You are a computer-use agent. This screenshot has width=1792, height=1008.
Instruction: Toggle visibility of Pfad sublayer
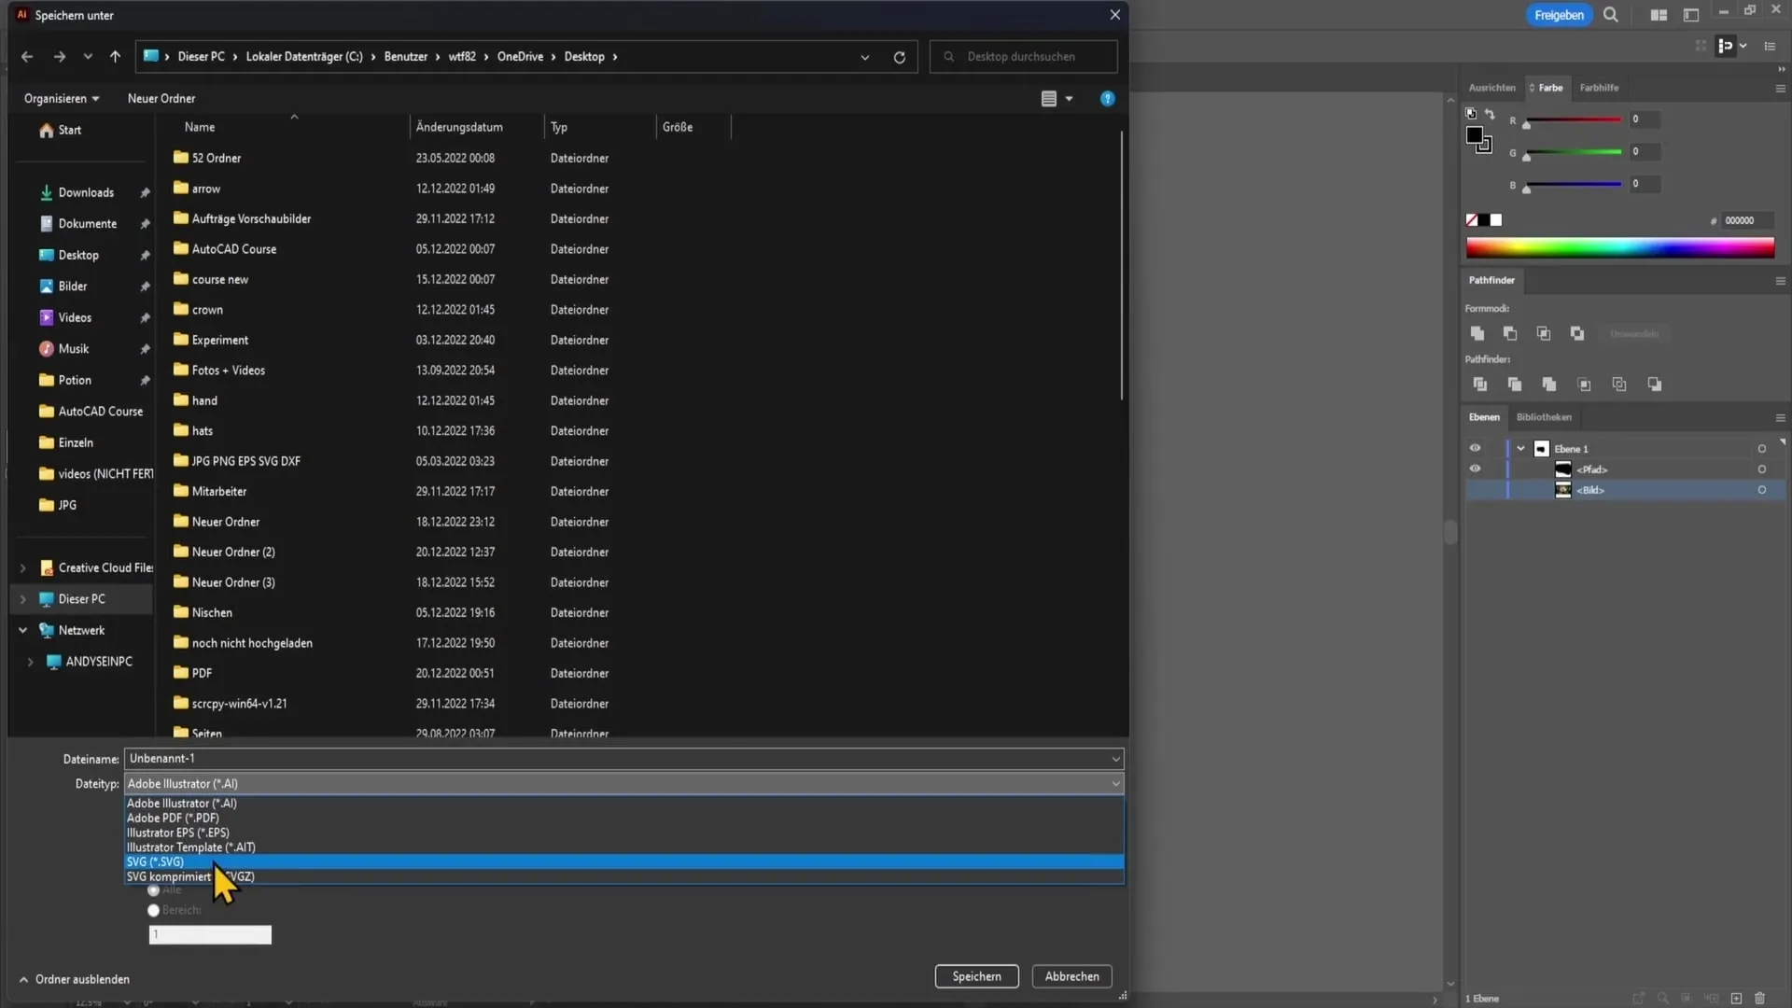coord(1475,469)
